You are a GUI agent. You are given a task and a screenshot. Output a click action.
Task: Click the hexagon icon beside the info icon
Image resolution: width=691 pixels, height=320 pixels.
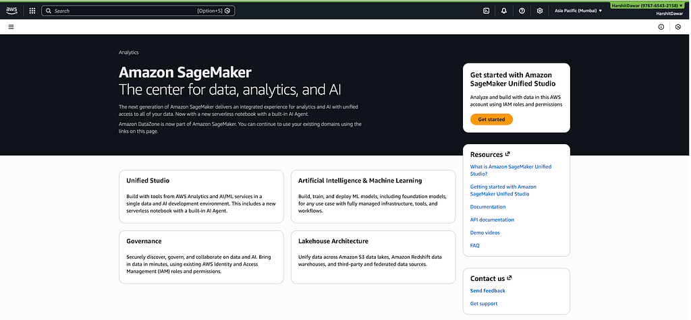click(x=678, y=27)
